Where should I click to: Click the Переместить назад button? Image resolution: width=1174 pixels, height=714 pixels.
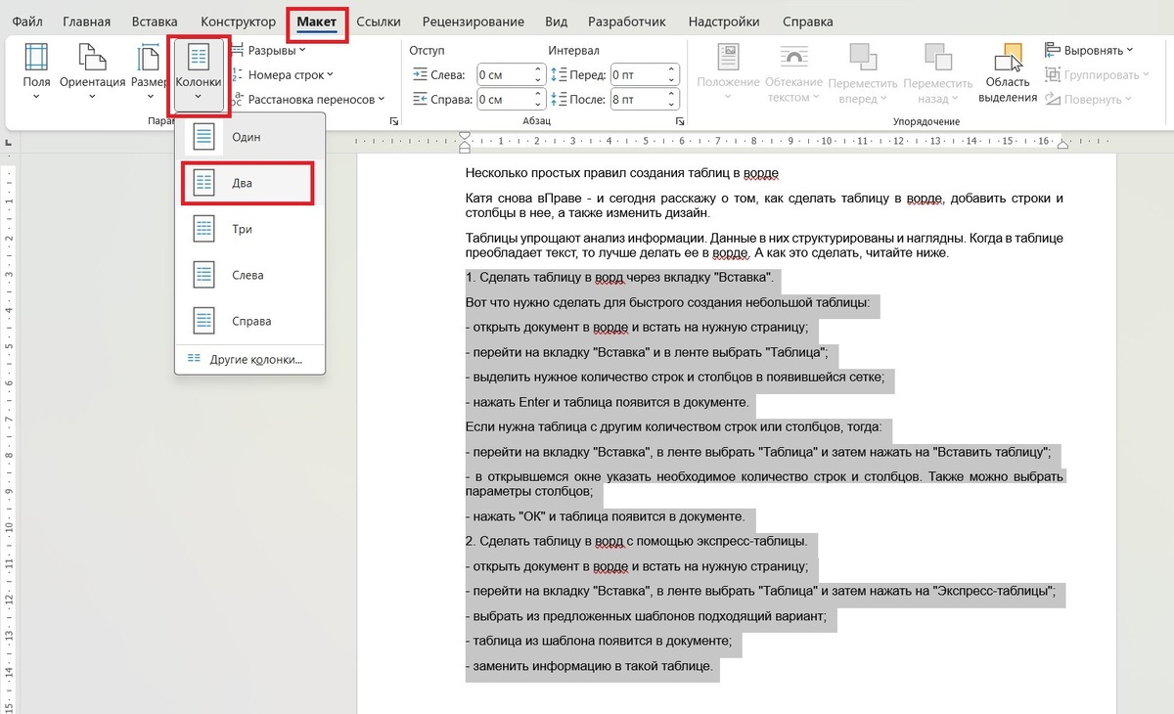click(x=938, y=72)
